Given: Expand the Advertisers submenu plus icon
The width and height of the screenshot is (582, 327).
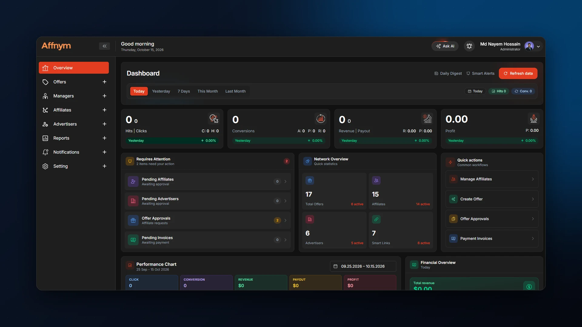Looking at the screenshot, I should coord(104,124).
